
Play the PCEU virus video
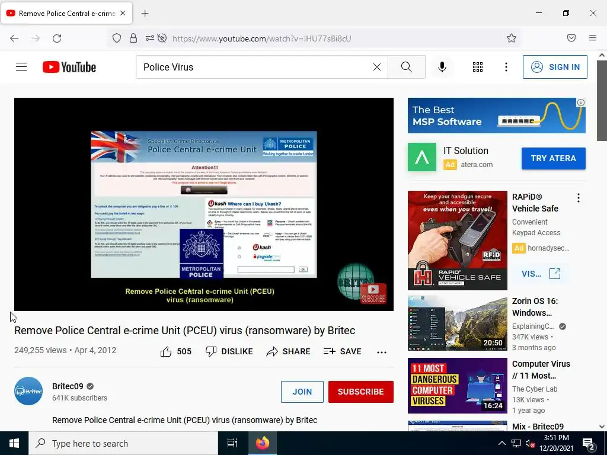204,204
